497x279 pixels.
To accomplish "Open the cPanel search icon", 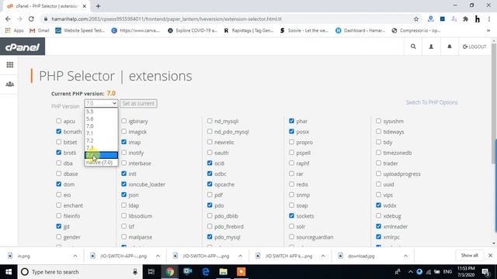I will tap(413, 46).
